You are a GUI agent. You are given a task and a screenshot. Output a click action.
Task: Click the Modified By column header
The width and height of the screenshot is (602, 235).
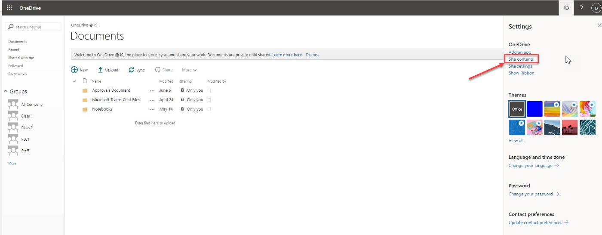click(x=217, y=81)
